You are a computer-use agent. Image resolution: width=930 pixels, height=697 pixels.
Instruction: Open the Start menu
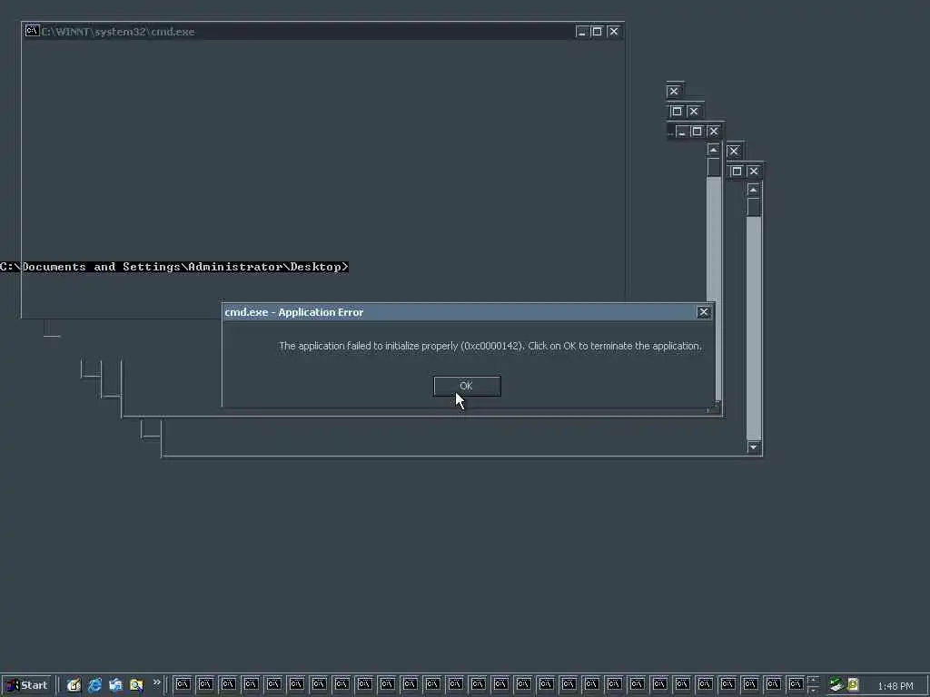click(26, 685)
